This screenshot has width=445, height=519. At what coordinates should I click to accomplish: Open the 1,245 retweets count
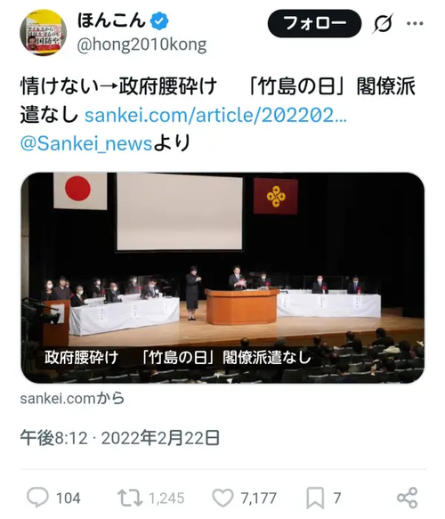[166, 499]
